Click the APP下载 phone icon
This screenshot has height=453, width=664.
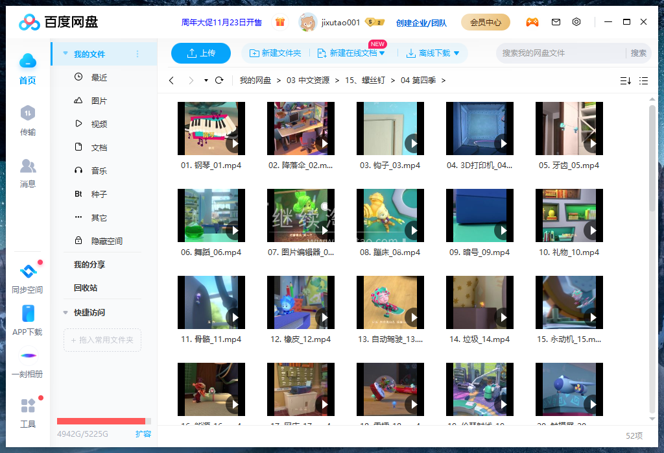27,315
